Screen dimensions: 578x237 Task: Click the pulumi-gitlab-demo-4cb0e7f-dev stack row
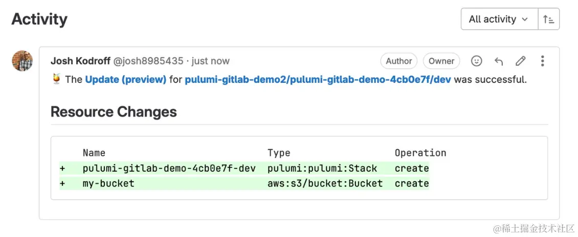pyautogui.click(x=169, y=168)
